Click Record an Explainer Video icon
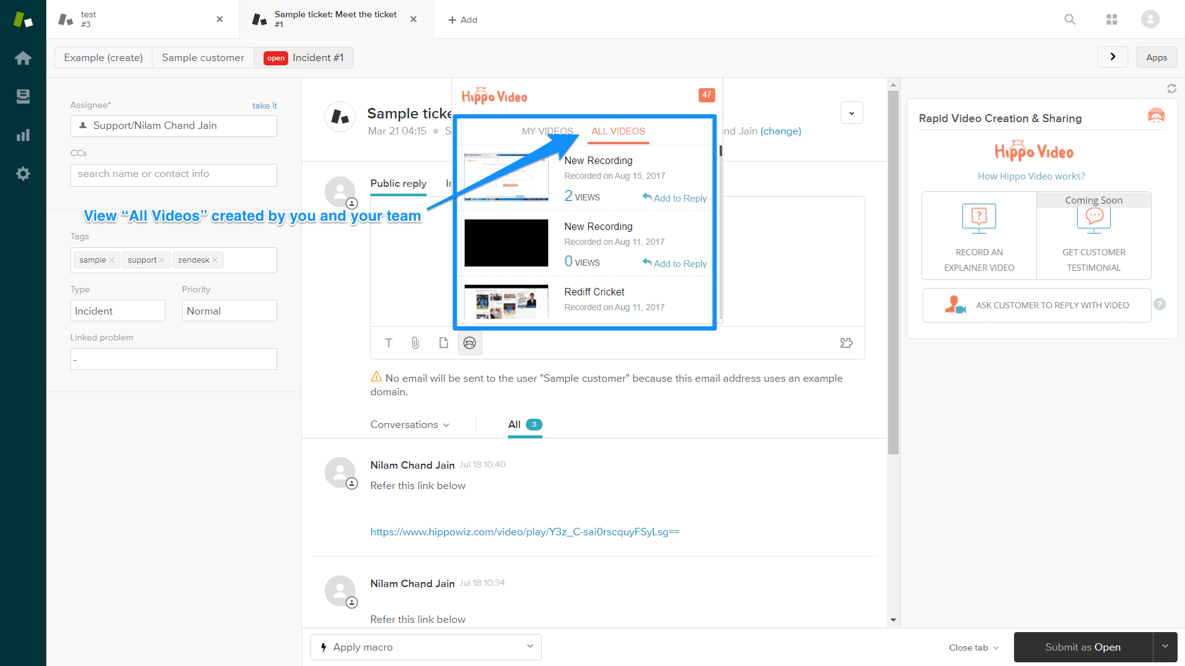The width and height of the screenshot is (1185, 666). (979, 219)
